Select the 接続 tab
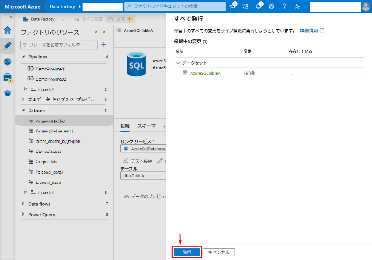The width and height of the screenshot is (372, 260). 125,126
